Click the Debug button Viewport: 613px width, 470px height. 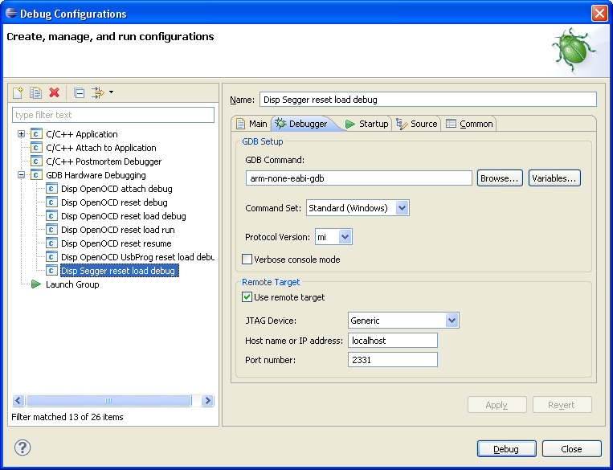pos(507,449)
